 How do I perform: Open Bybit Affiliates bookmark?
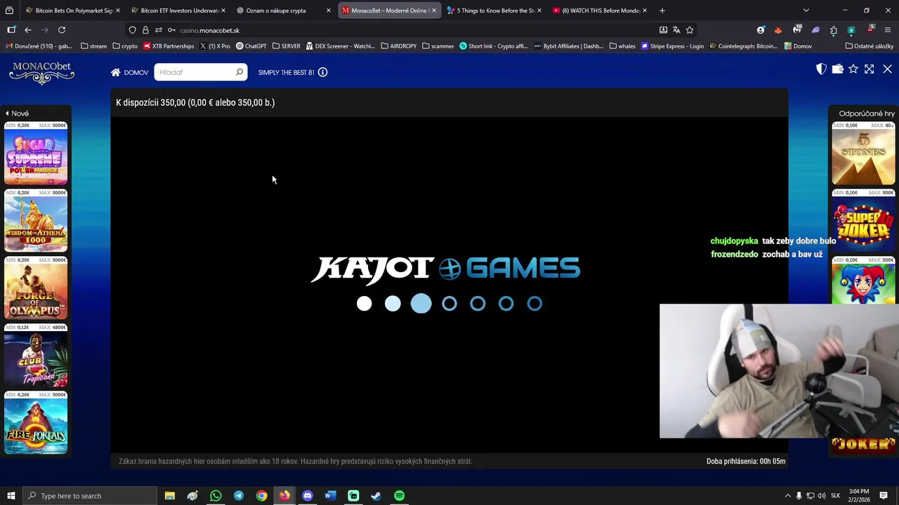[568, 46]
